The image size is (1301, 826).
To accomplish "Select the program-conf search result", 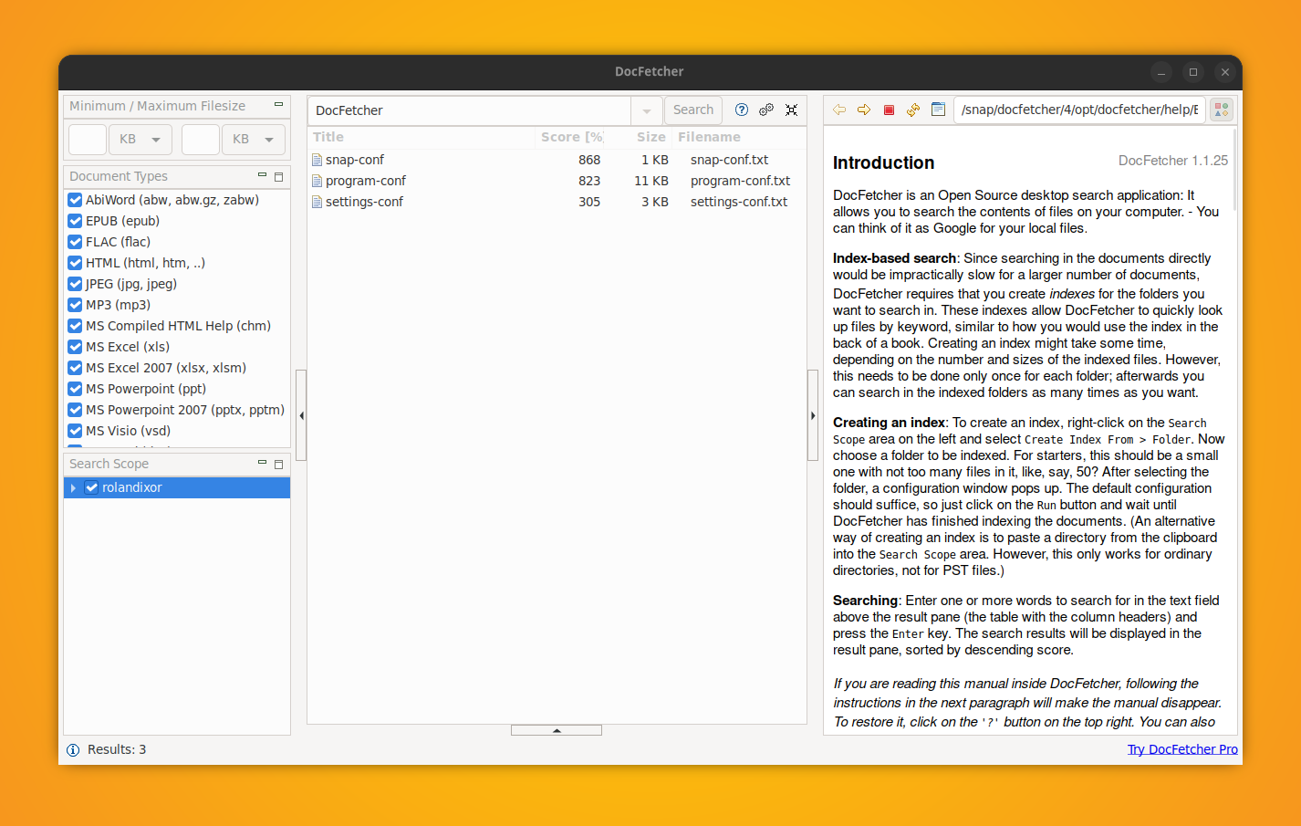I will click(x=365, y=180).
